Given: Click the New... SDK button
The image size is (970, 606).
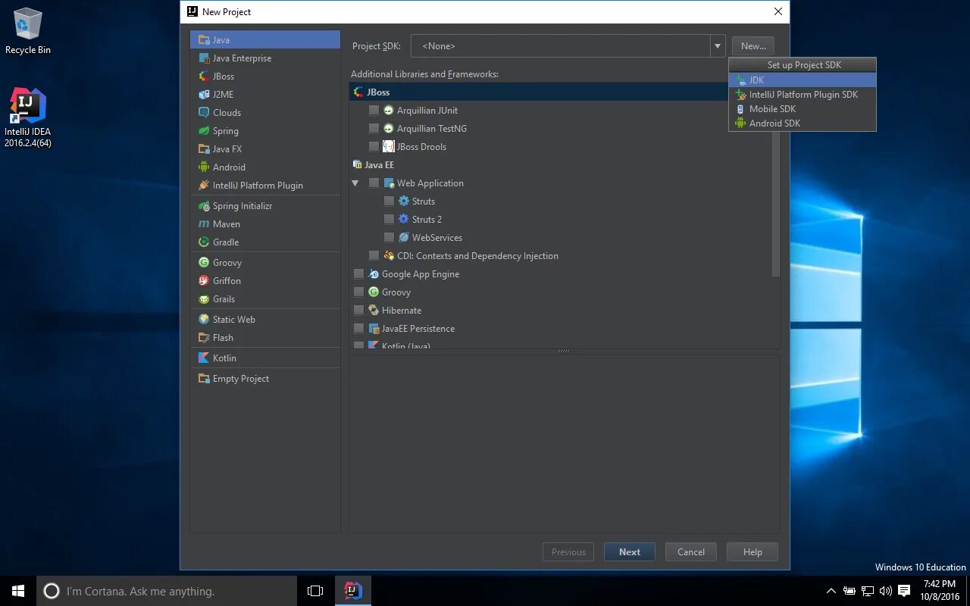Looking at the screenshot, I should [x=753, y=46].
